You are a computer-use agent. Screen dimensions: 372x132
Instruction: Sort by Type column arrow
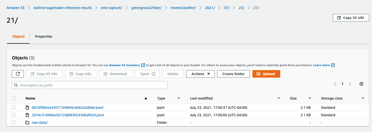(x=179, y=98)
